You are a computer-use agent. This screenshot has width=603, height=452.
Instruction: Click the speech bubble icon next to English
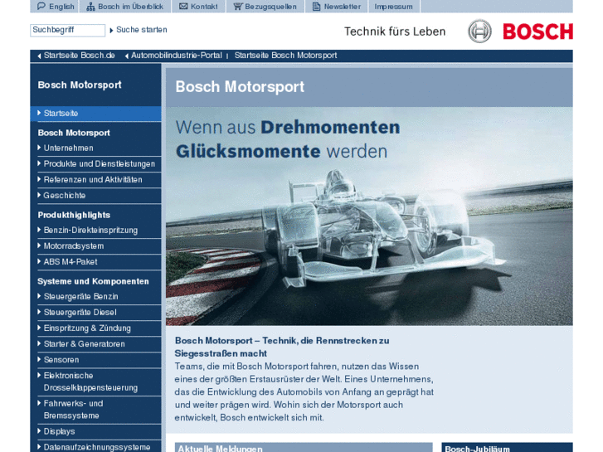pyautogui.click(x=41, y=6)
